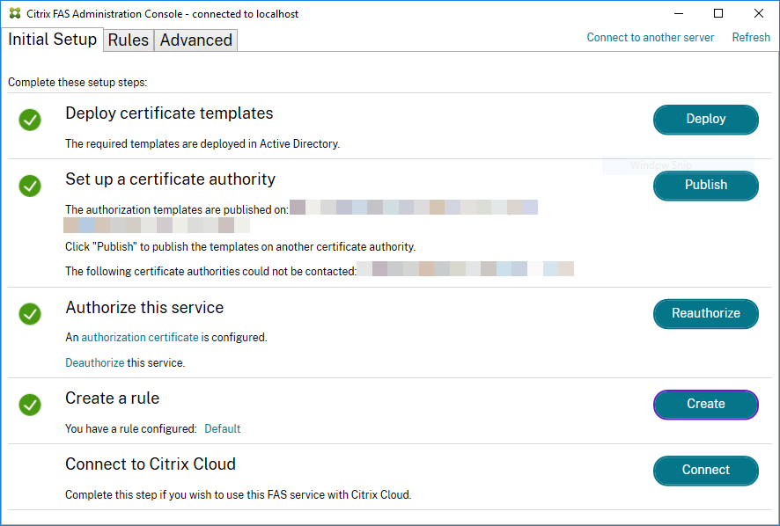Open the authorization certificate link
780x526 pixels.
point(140,337)
